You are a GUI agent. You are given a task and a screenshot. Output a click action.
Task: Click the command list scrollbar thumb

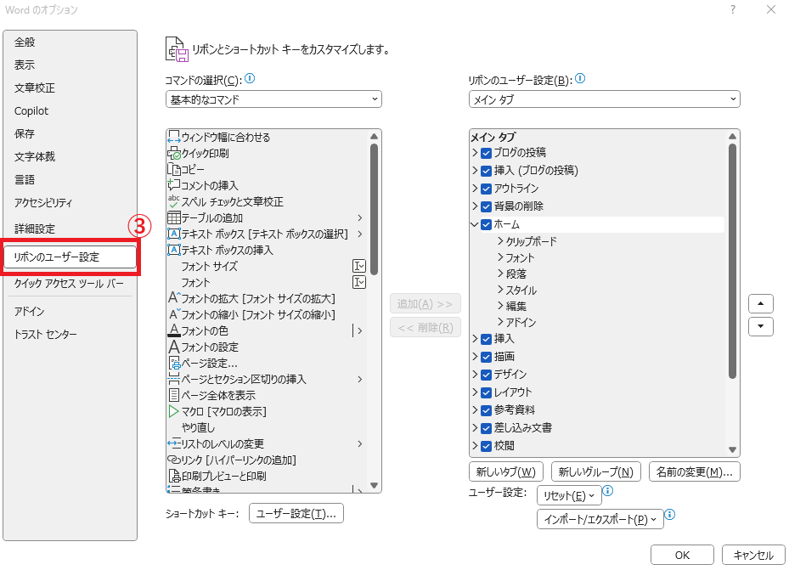(x=374, y=209)
